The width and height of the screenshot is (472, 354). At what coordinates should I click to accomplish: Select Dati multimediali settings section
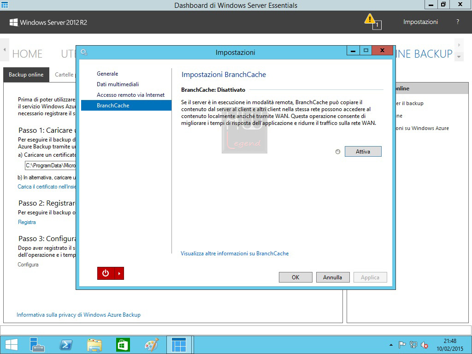118,84
